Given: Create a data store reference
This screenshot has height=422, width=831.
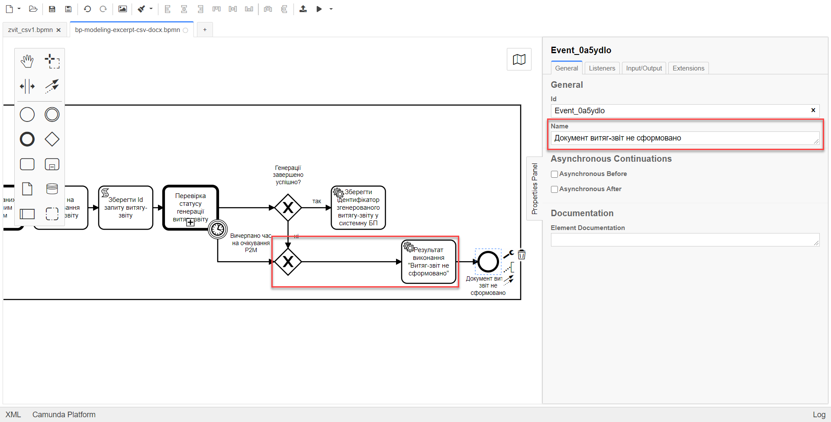Looking at the screenshot, I should click(x=52, y=189).
